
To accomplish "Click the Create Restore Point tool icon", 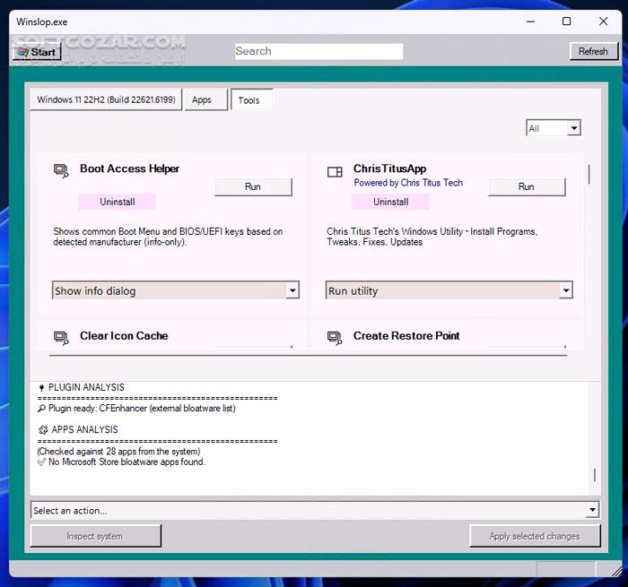I will coord(335,338).
